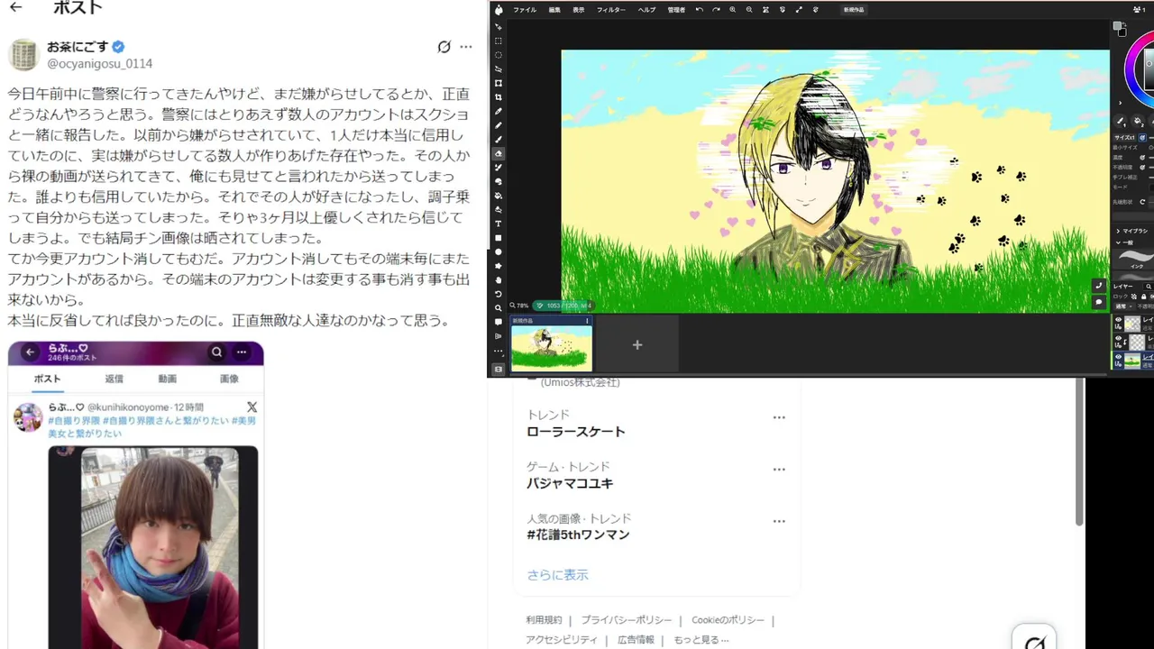Select the インク brush stroke preview
Image resolution: width=1154 pixels, height=649 pixels.
click(x=1134, y=259)
